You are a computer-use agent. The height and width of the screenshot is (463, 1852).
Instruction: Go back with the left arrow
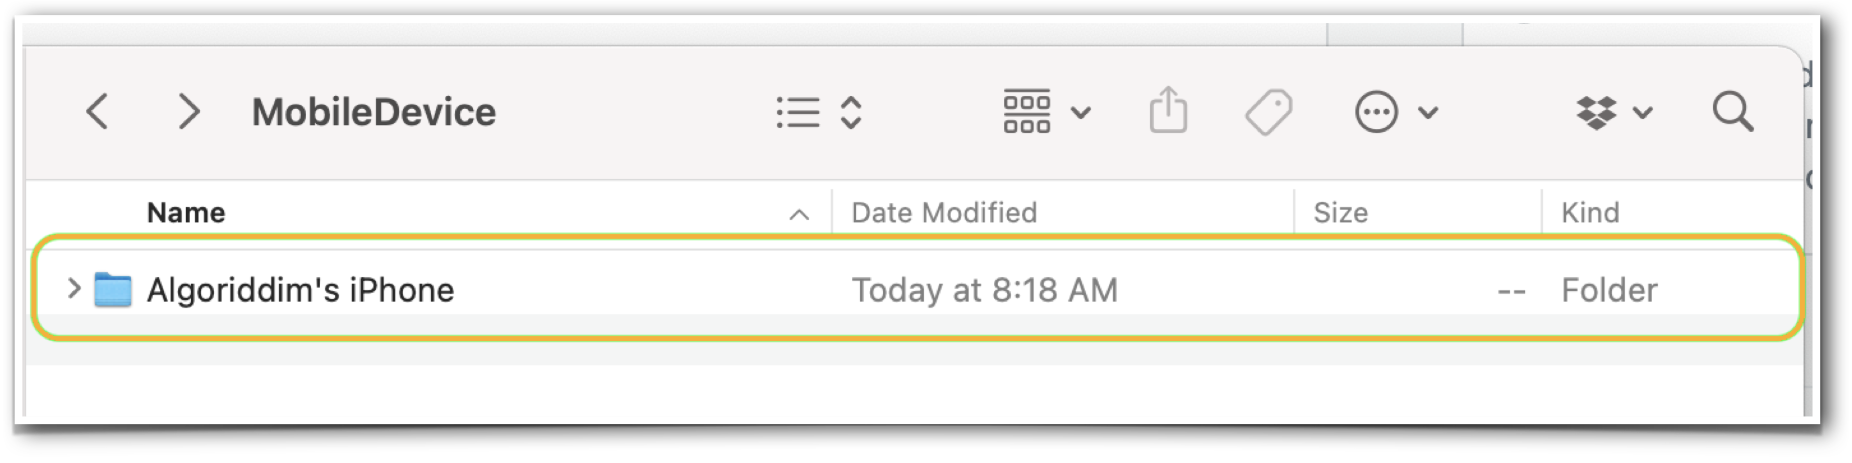(x=98, y=112)
